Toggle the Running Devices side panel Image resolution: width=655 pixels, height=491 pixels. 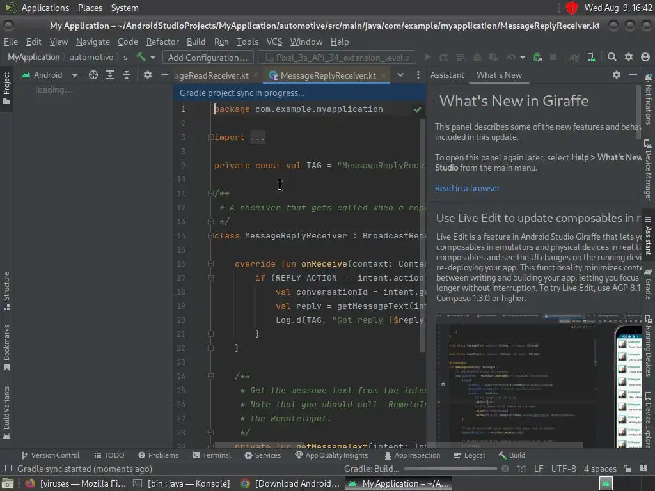click(x=649, y=346)
